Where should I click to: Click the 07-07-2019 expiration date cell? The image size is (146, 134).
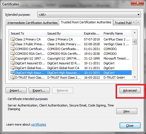pos(92,39)
